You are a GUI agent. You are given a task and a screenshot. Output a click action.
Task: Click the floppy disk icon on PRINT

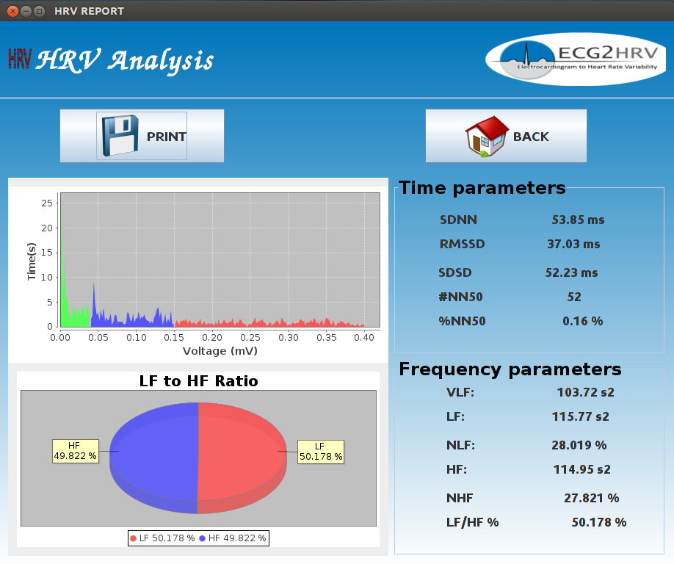pos(119,136)
